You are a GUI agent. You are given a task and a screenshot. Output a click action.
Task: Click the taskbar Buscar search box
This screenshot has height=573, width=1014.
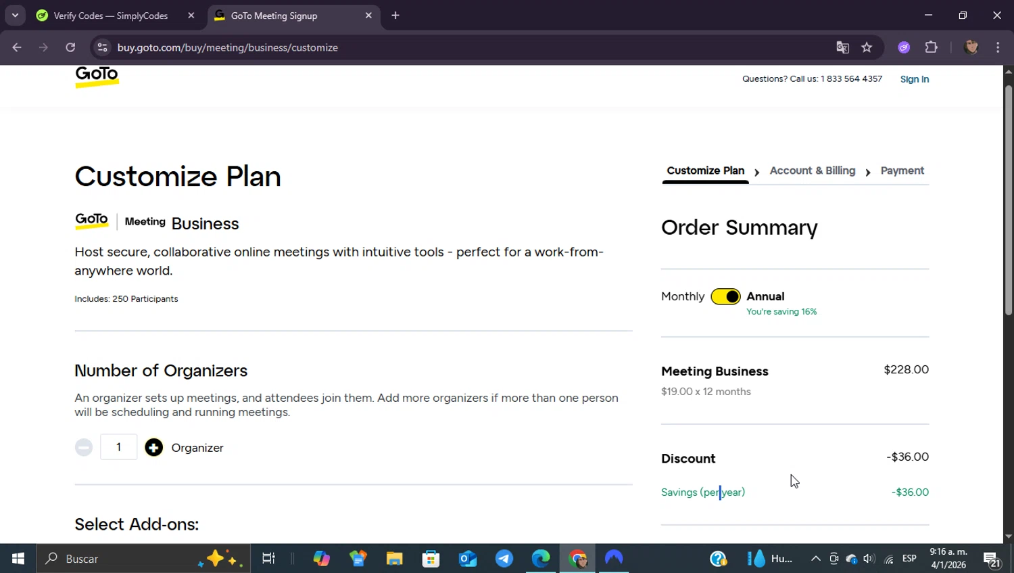[143, 559]
